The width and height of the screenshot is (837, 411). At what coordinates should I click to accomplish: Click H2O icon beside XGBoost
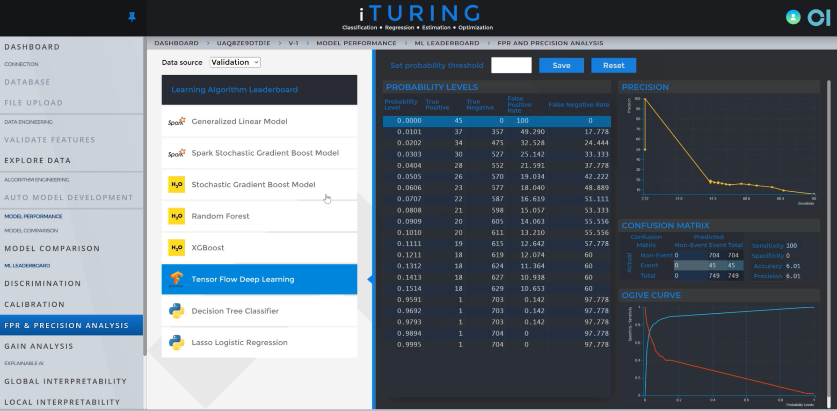coord(176,248)
